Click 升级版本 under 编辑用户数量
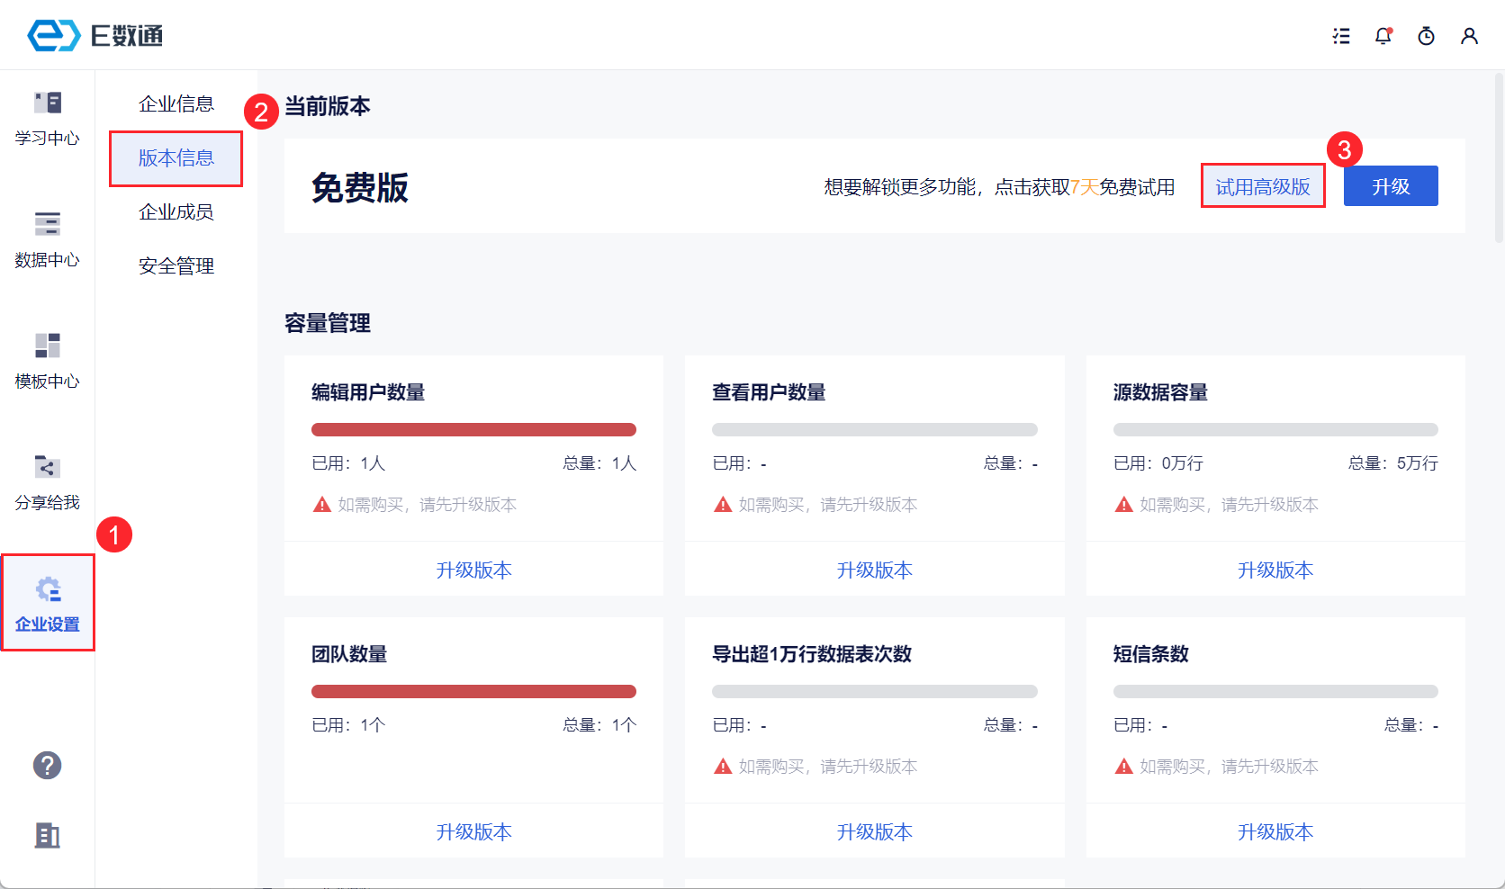This screenshot has width=1505, height=889. [473, 570]
